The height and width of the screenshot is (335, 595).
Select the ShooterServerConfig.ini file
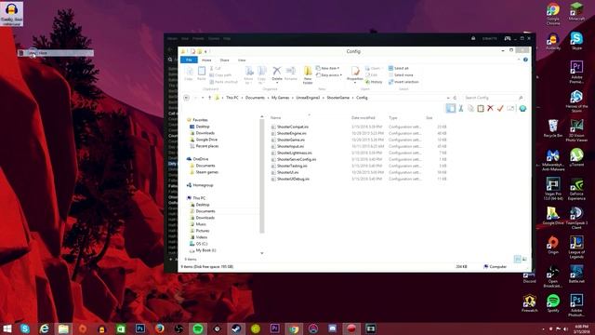click(x=296, y=159)
